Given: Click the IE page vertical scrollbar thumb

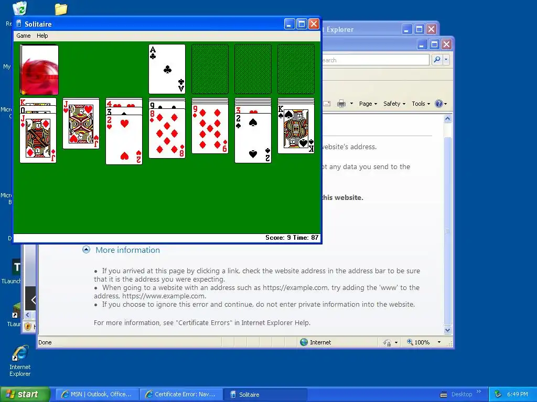Looking at the screenshot, I should [448, 231].
